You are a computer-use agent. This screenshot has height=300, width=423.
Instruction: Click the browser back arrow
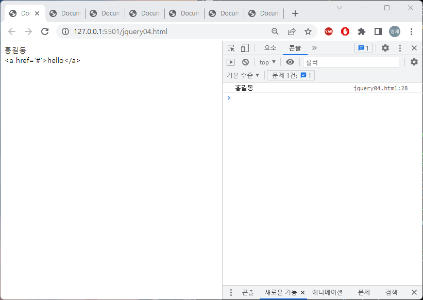click(12, 31)
